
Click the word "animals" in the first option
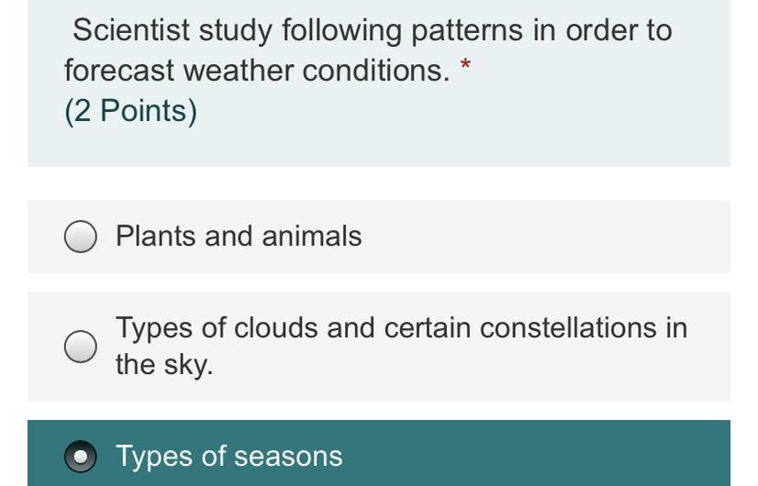pos(312,237)
